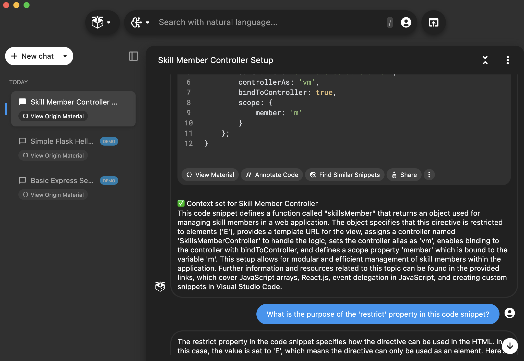
Task: Share the code snippet
Action: 404,175
